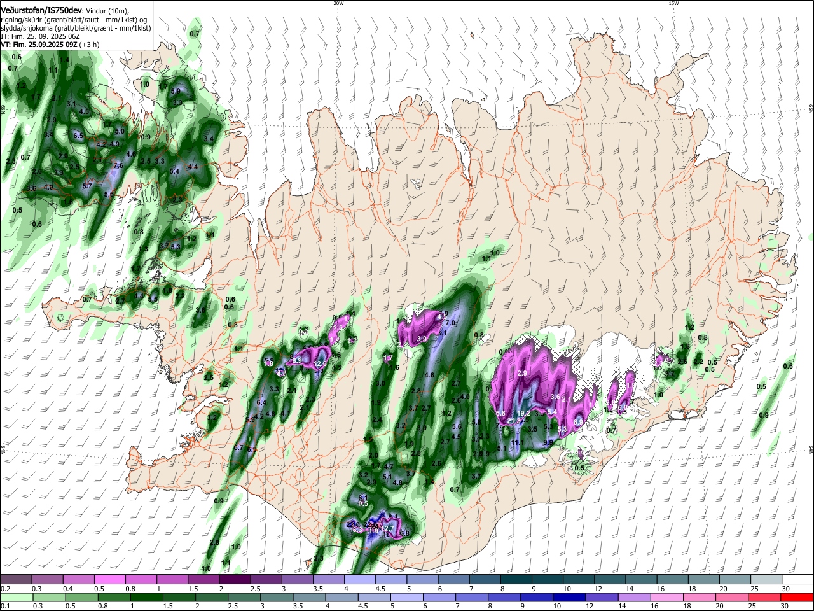Click rain legend swatch between 12 and 14
814x611 pixels.
coord(600,597)
